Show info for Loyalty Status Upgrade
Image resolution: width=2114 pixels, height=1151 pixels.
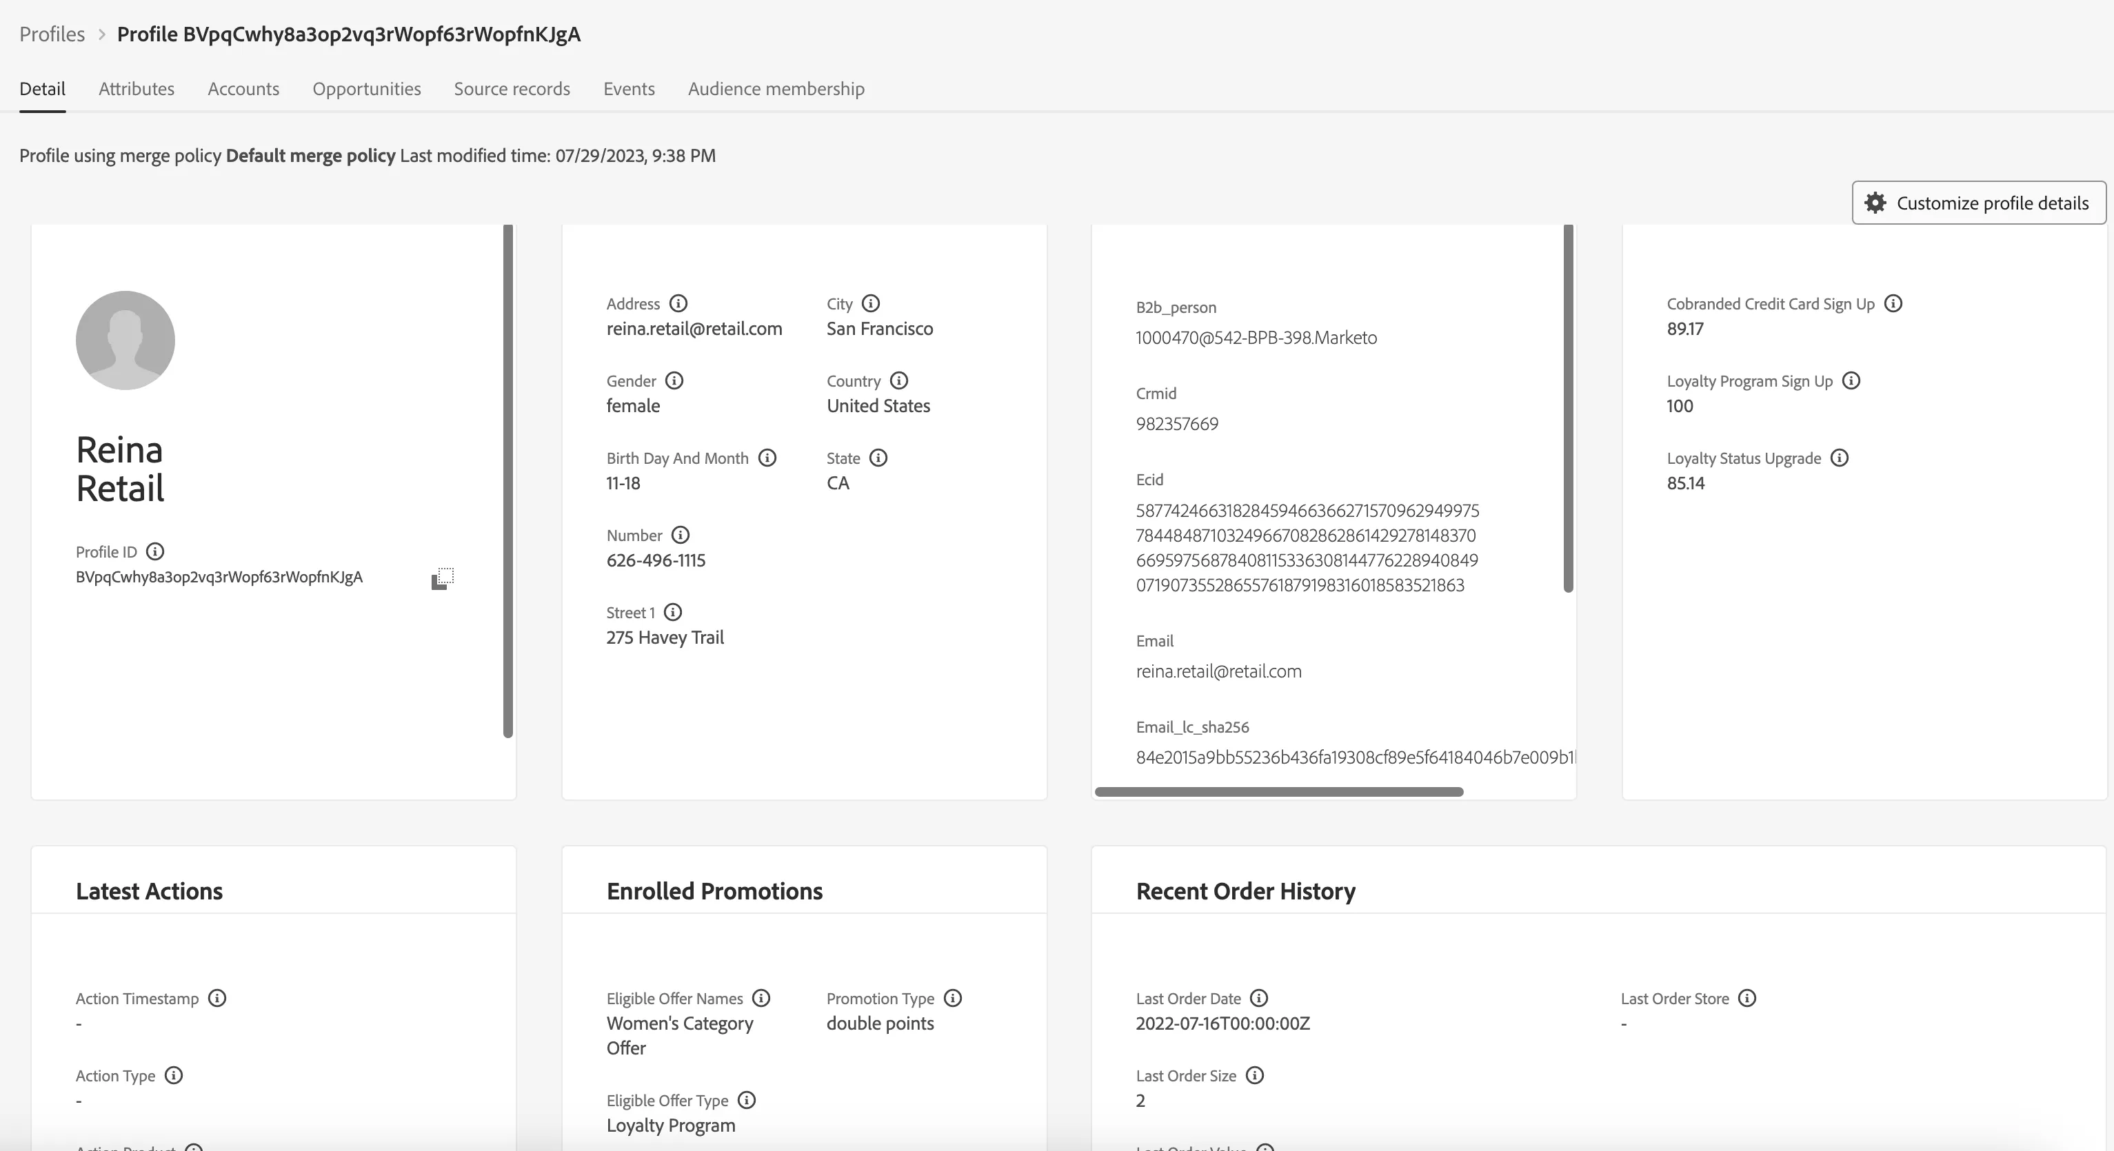[1839, 458]
